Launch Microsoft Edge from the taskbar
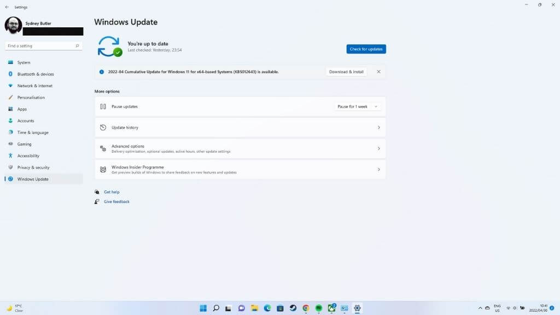 click(x=267, y=308)
